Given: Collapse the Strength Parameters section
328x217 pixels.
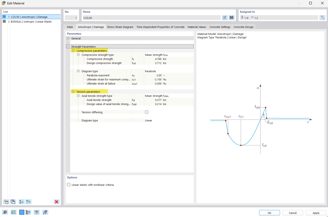Looking at the screenshot, I should click(68, 46).
